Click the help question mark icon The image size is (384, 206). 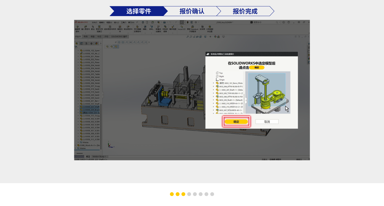(x=289, y=22)
